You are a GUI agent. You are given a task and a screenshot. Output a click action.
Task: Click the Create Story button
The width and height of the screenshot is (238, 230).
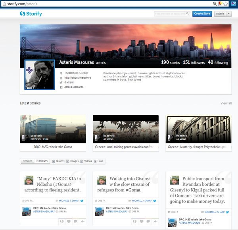(202, 14)
